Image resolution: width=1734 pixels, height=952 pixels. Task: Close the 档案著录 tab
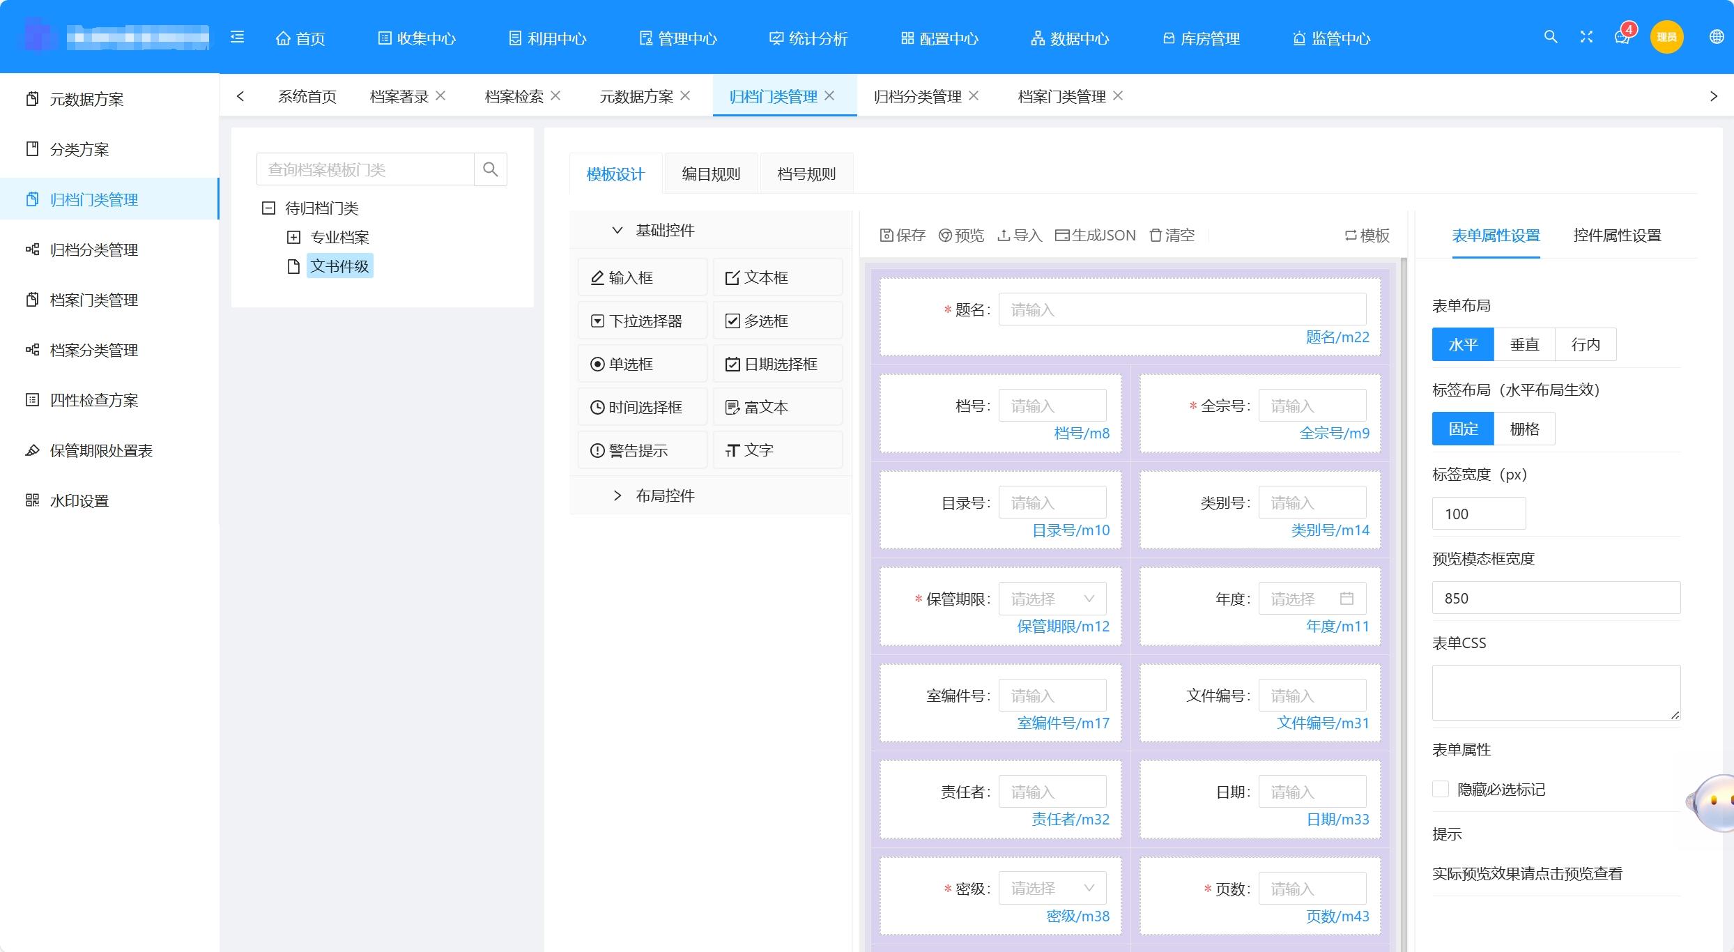[x=440, y=95]
